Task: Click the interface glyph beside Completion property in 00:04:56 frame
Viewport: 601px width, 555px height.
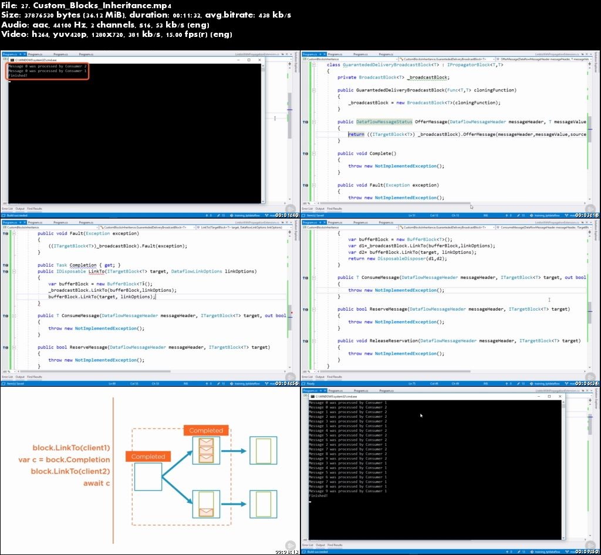Action: (5, 265)
